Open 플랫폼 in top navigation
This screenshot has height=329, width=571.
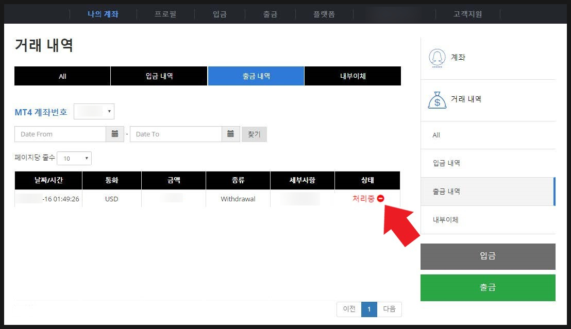(x=324, y=14)
